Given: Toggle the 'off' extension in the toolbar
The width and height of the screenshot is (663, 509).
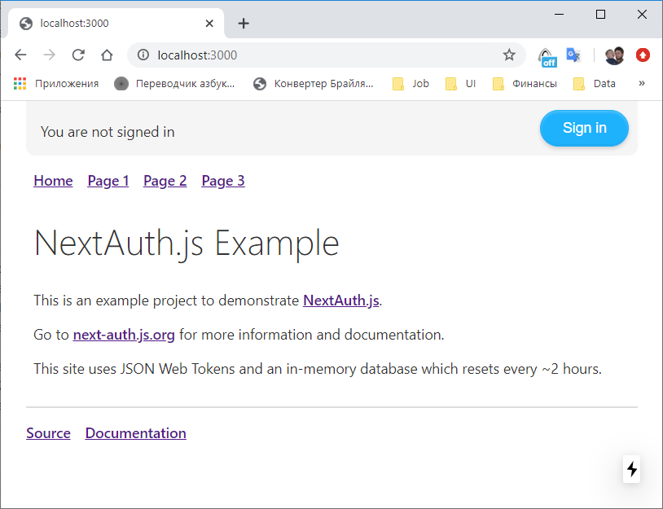Looking at the screenshot, I should [547, 55].
